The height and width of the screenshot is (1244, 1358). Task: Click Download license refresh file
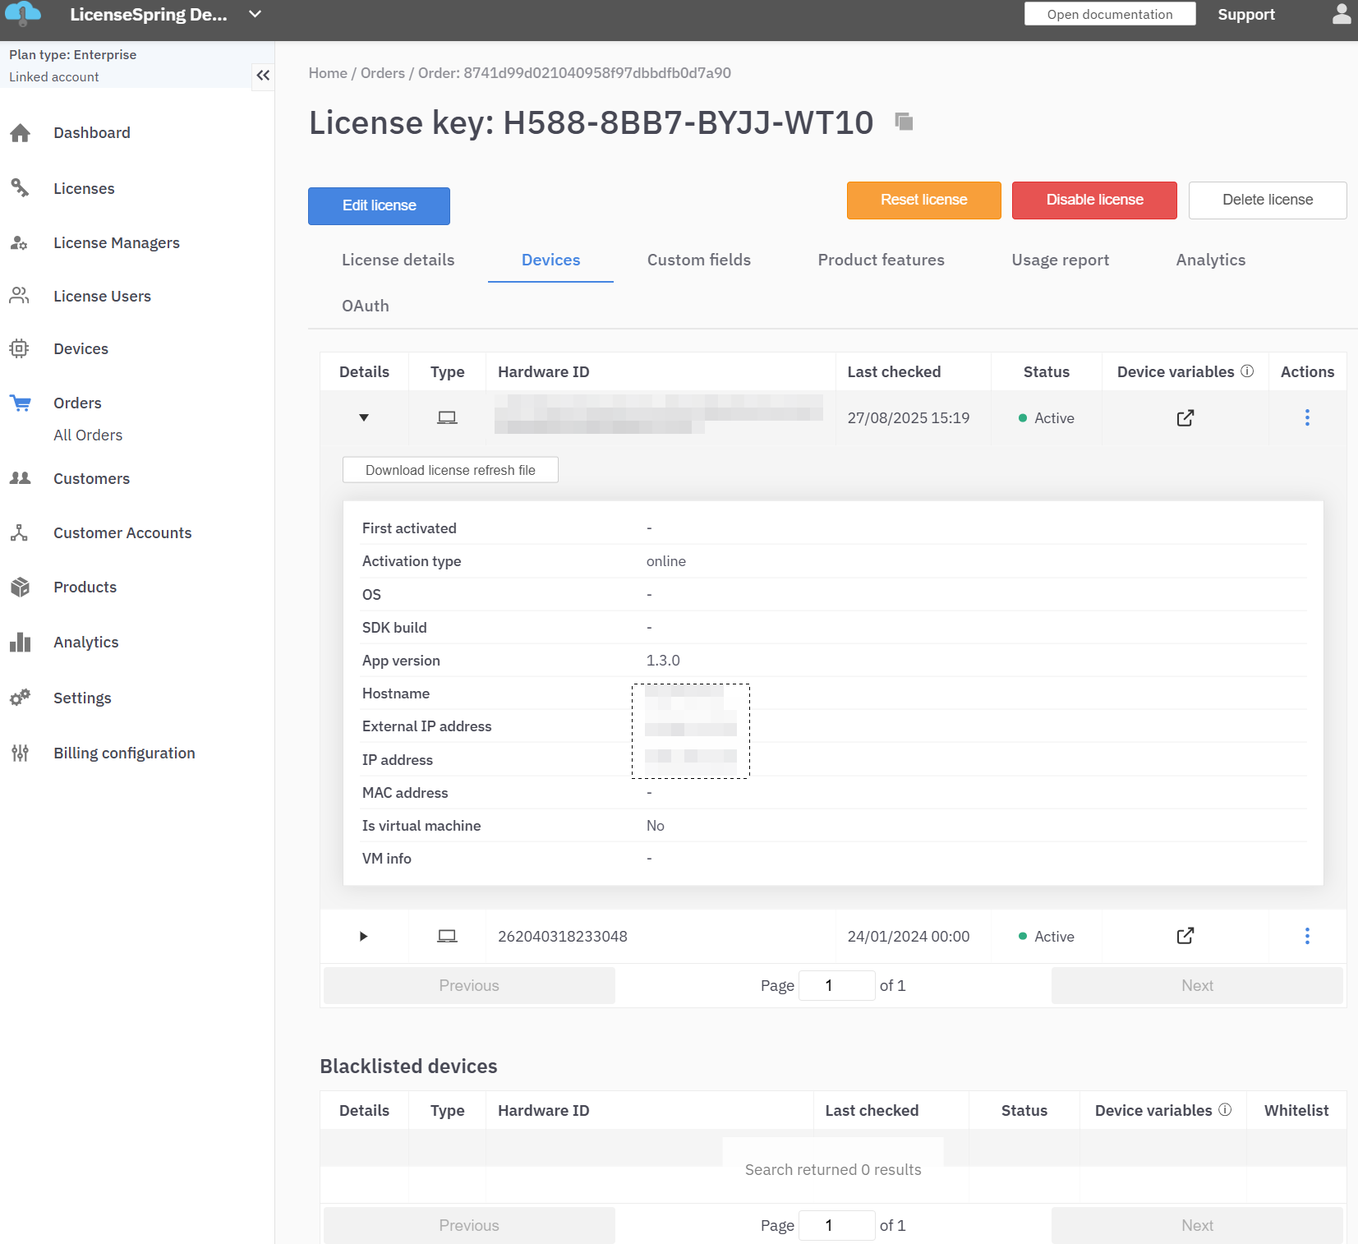pyautogui.click(x=450, y=470)
